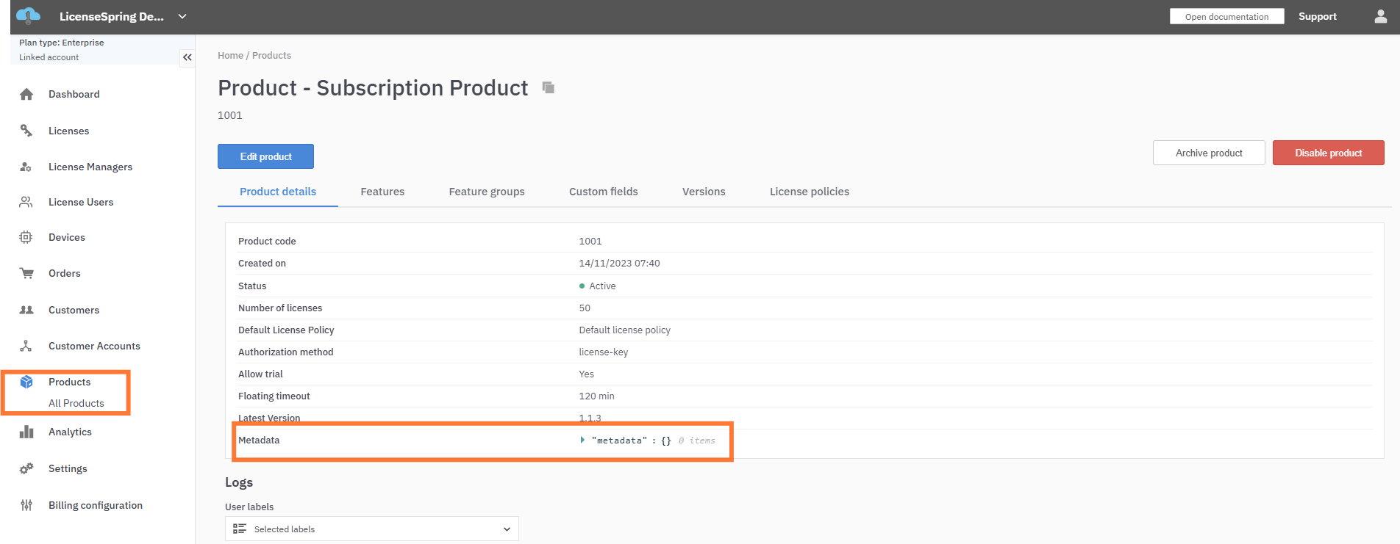The width and height of the screenshot is (1400, 544).
Task: Click the Settings gears icon
Action: 26,468
